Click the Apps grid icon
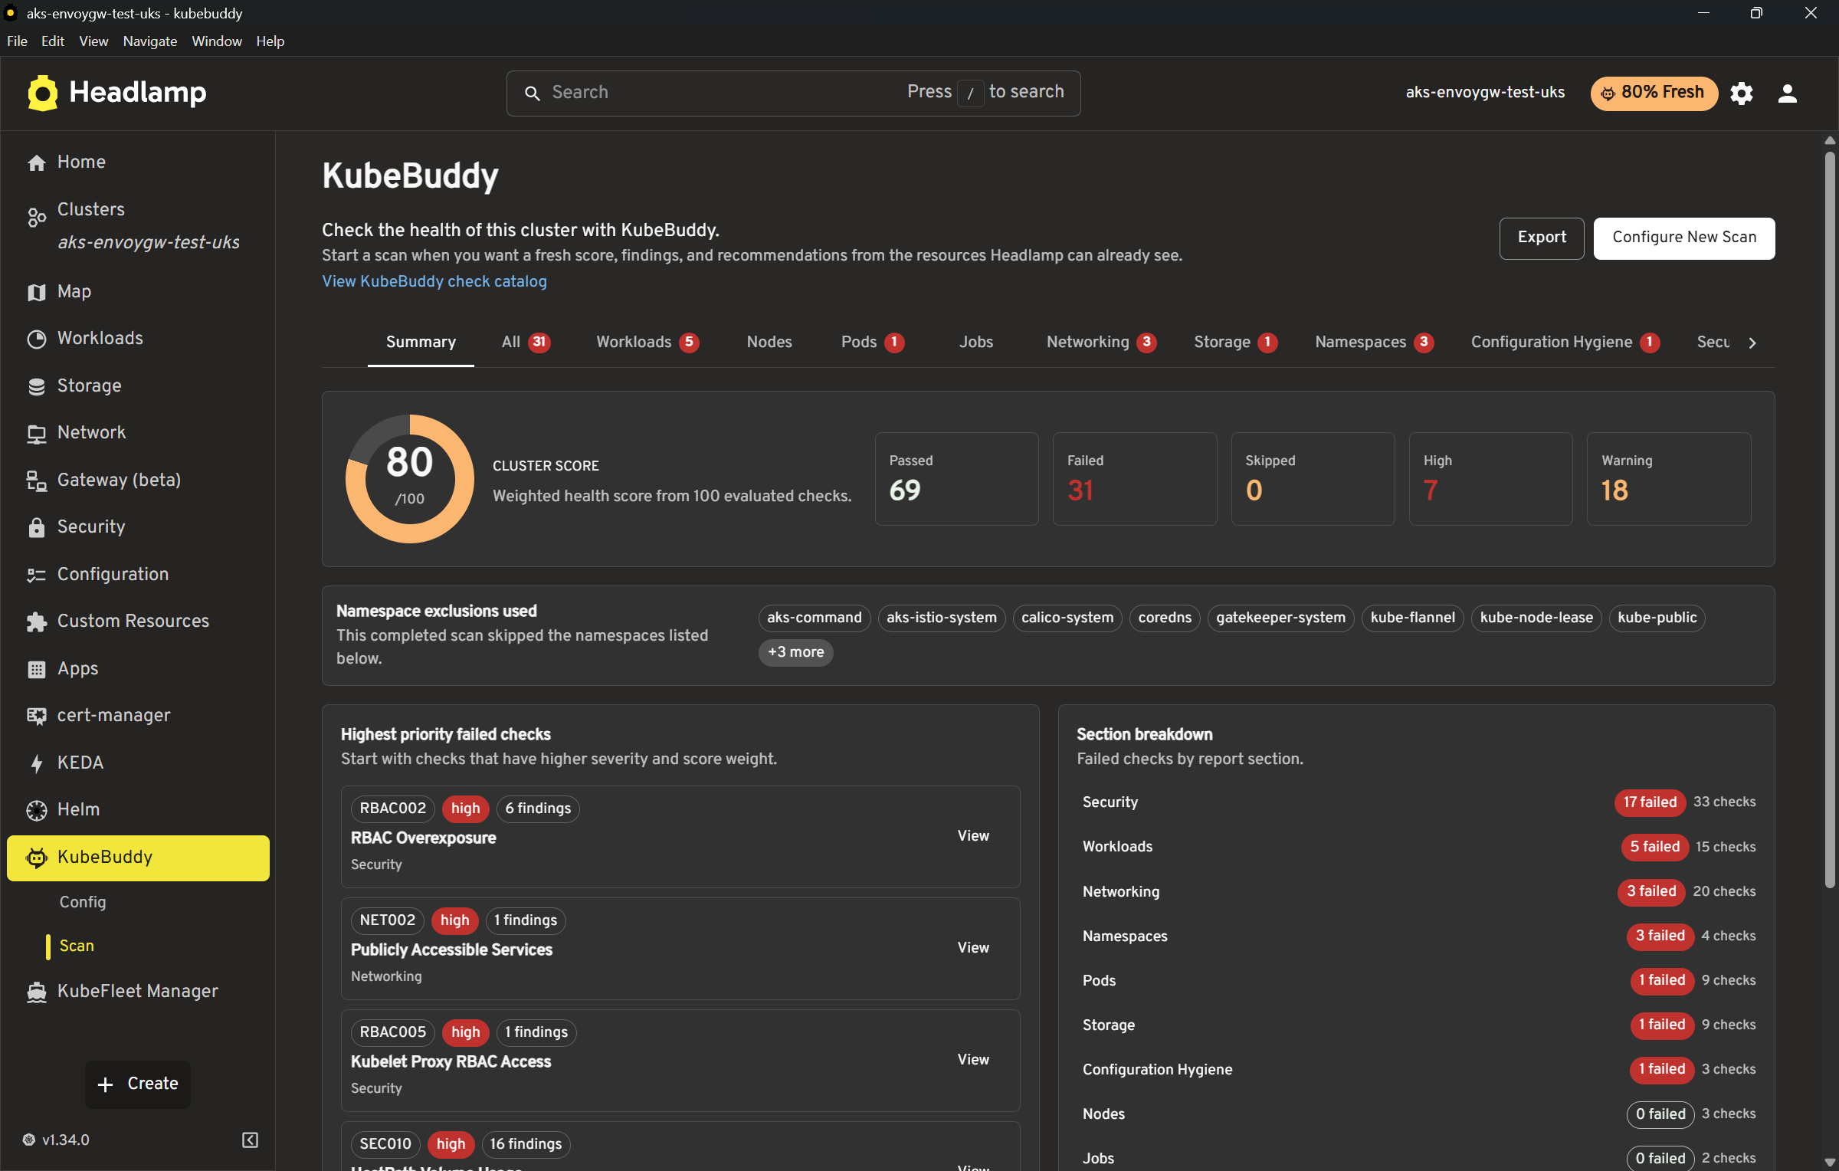Screen dimensions: 1839x1171 point(36,669)
